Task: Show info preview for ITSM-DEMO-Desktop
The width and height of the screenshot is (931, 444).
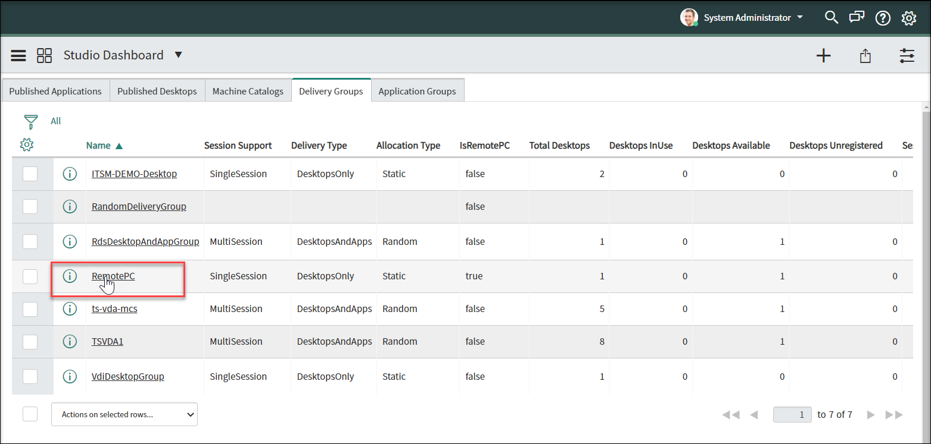Action: coord(70,174)
